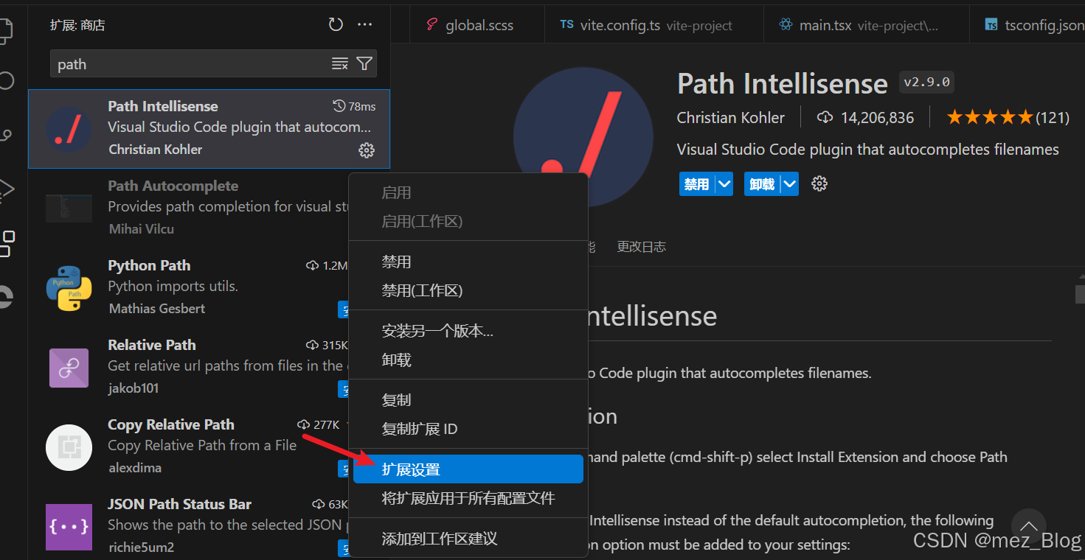The height and width of the screenshot is (560, 1085).
Task: Click the richie5um2 publisher name
Action: [x=142, y=547]
